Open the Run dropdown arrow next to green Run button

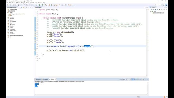coord(41,5)
